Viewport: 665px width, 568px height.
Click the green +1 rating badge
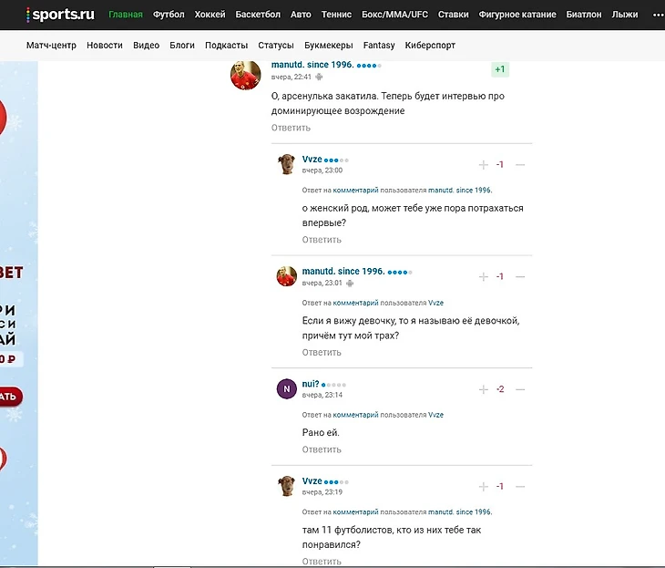[500, 70]
